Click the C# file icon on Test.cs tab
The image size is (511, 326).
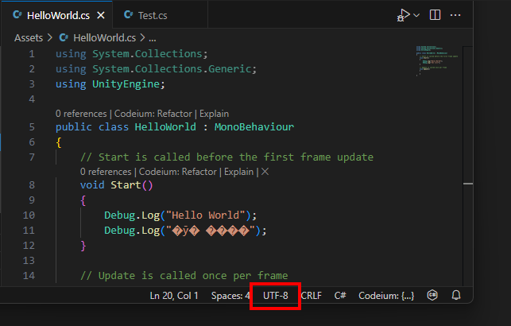pyautogui.click(x=129, y=14)
